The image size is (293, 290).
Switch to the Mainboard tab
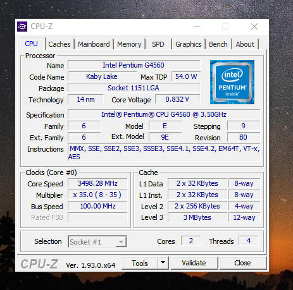tap(94, 44)
